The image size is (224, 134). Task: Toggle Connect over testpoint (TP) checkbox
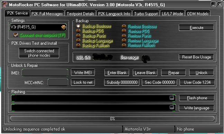point(16,35)
